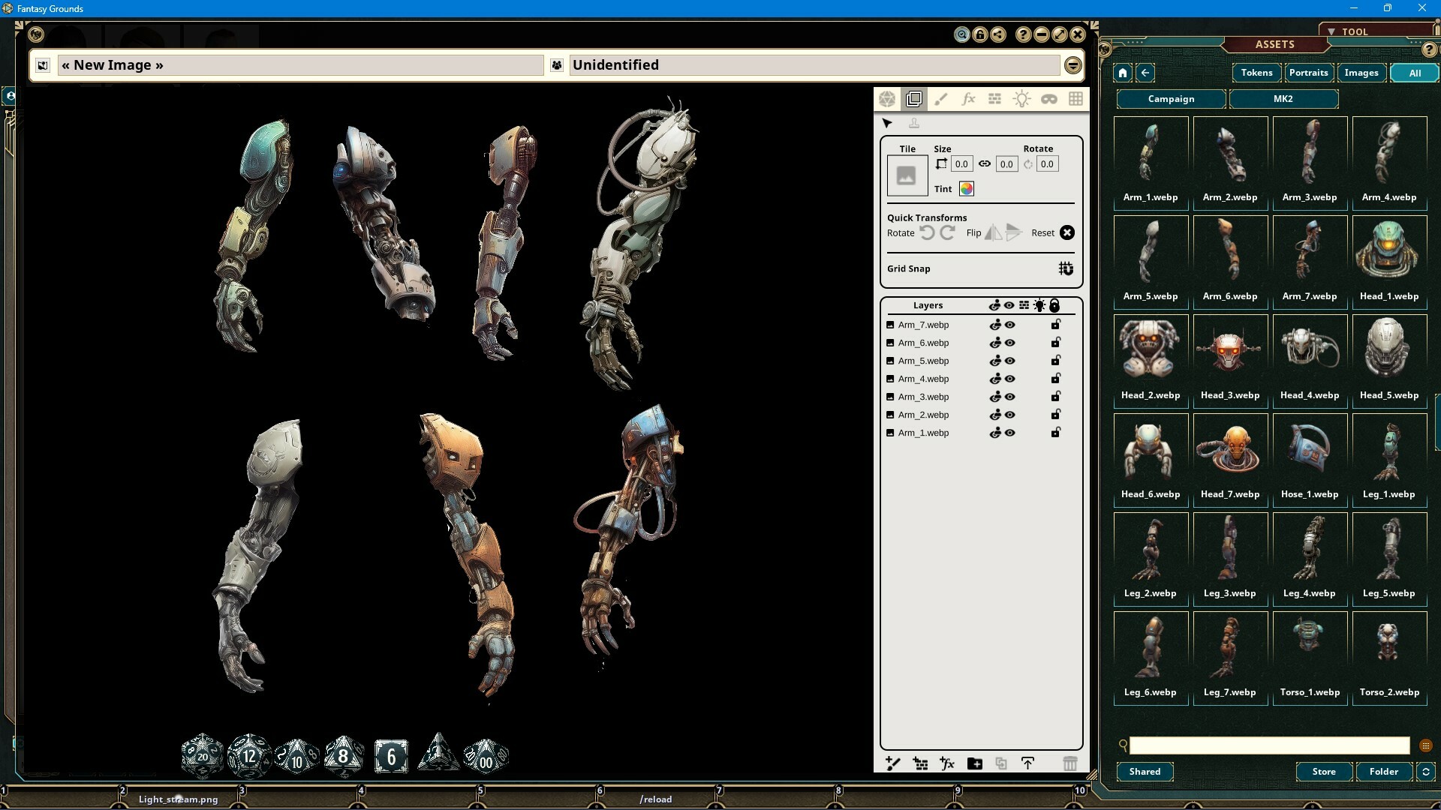
Task: Click the share image button icon
Action: [x=998, y=34]
